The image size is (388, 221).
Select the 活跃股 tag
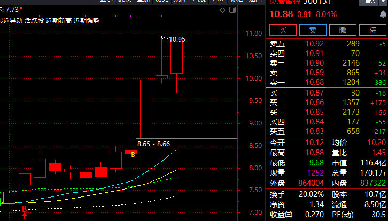[x=34, y=21]
